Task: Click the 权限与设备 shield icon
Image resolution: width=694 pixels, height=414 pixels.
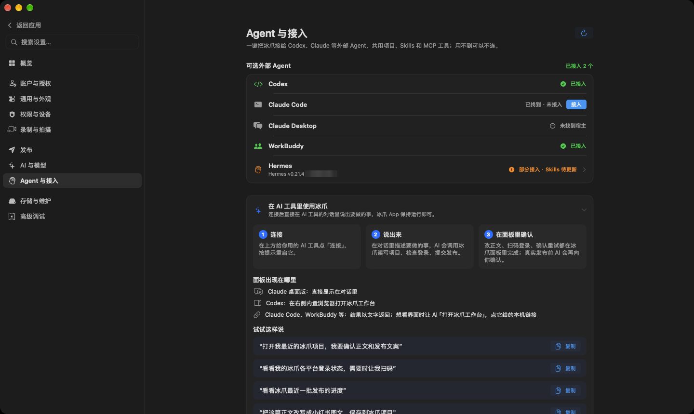Action: tap(12, 114)
